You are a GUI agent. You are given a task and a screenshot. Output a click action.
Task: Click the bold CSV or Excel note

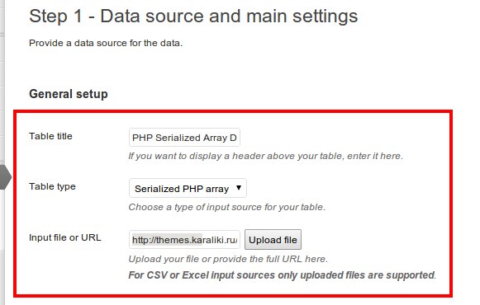pos(282,275)
